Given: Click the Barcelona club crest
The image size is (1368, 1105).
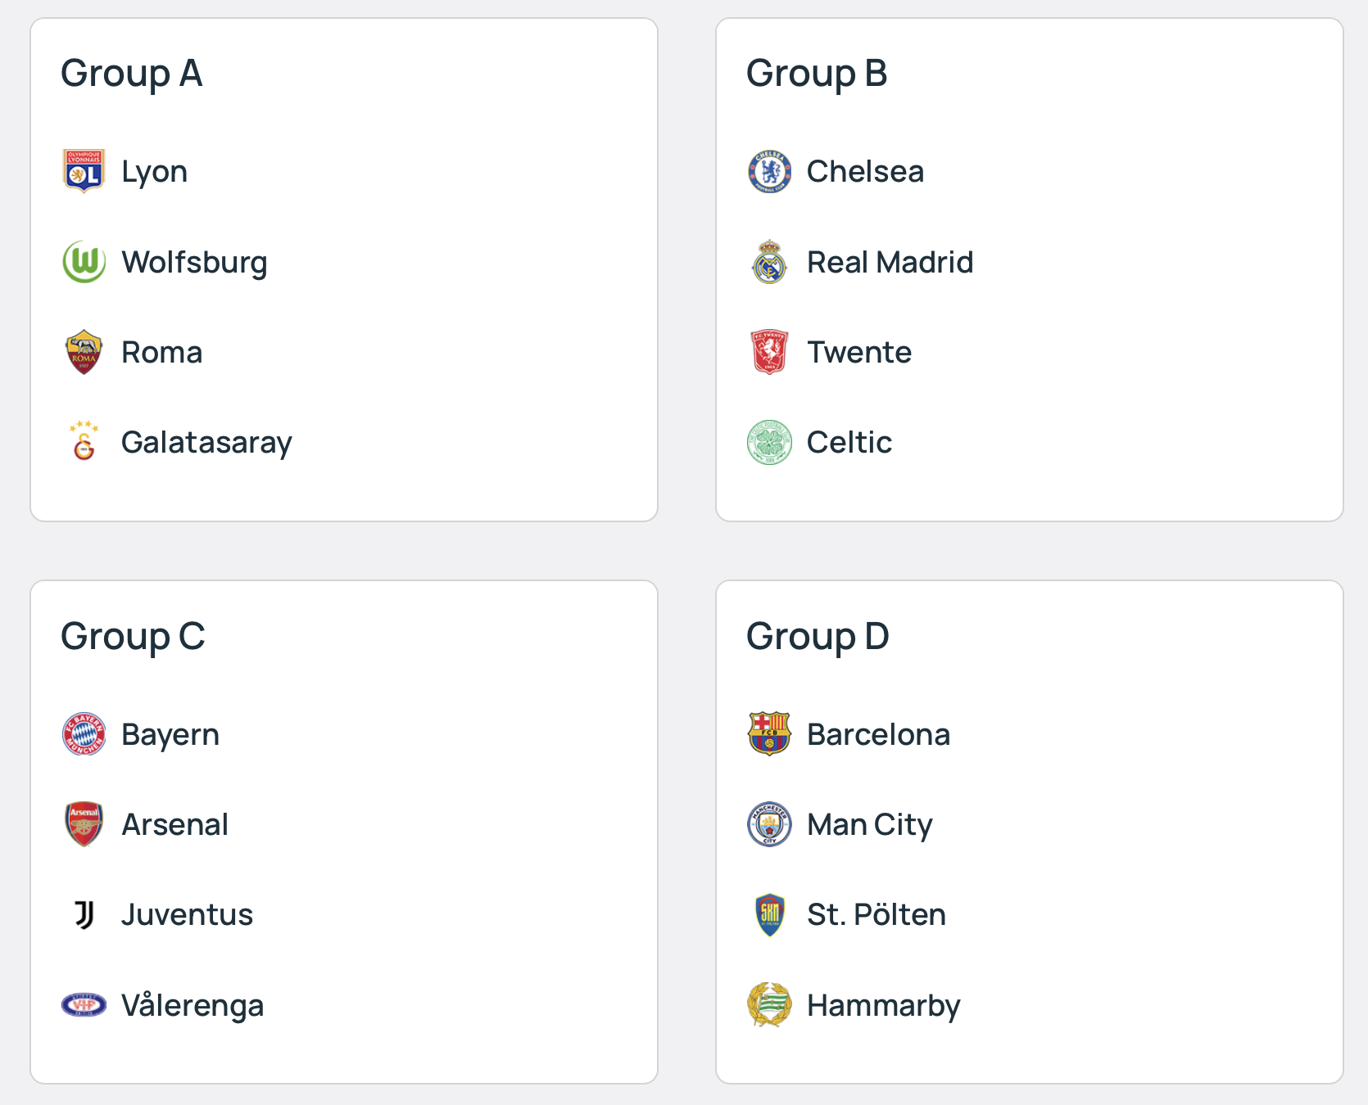Looking at the screenshot, I should click(769, 733).
